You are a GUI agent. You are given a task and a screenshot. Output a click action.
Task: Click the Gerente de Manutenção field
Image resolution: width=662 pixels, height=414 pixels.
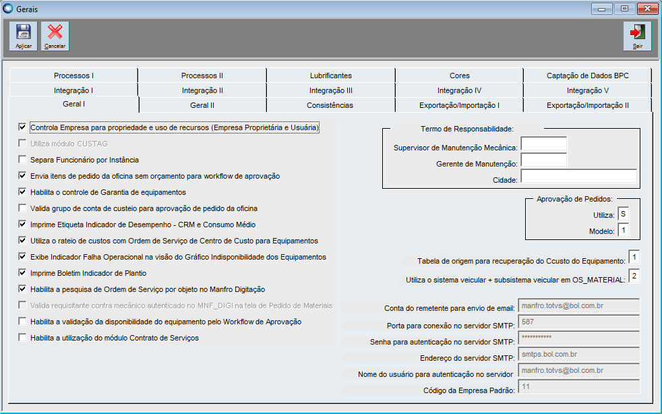click(x=544, y=160)
